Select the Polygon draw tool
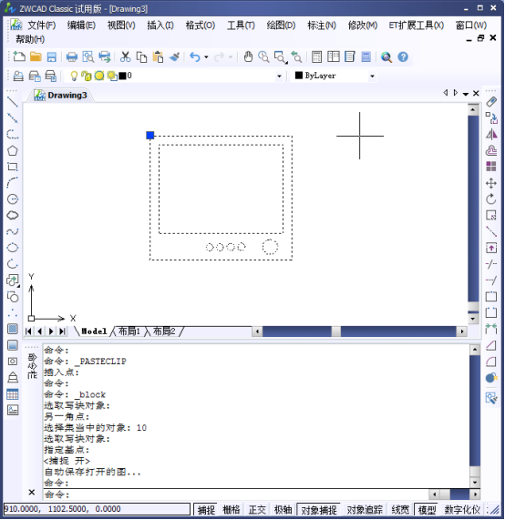 [13, 150]
